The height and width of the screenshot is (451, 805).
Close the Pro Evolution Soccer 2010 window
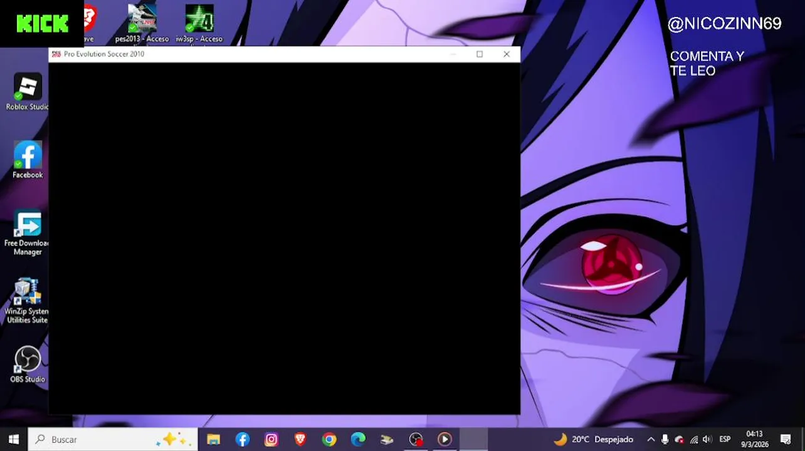pyautogui.click(x=507, y=54)
